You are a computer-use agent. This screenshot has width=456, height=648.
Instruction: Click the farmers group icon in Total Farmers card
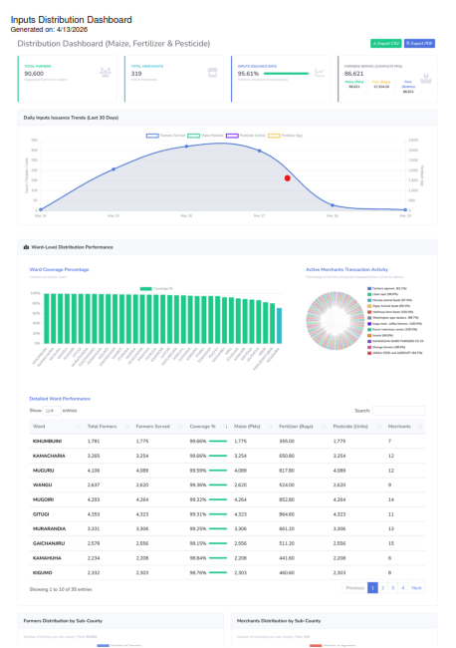point(106,73)
